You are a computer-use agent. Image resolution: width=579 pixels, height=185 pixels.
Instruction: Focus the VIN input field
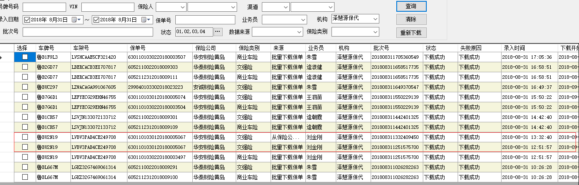[x=107, y=7]
